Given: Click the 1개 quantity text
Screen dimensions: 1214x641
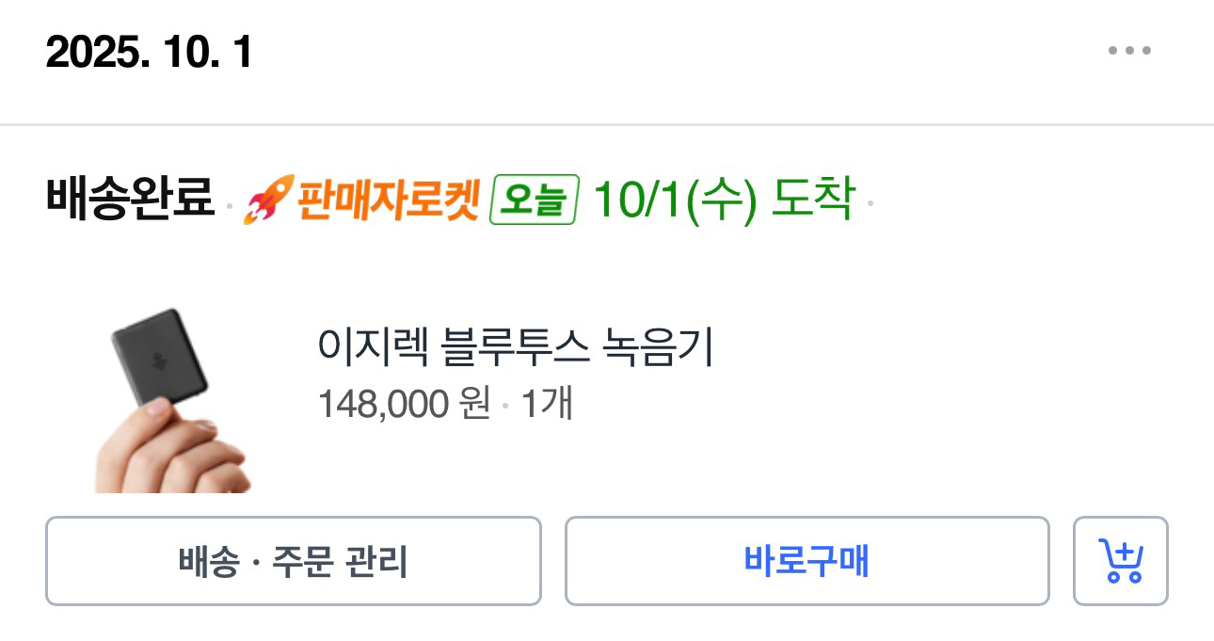Looking at the screenshot, I should point(548,402).
